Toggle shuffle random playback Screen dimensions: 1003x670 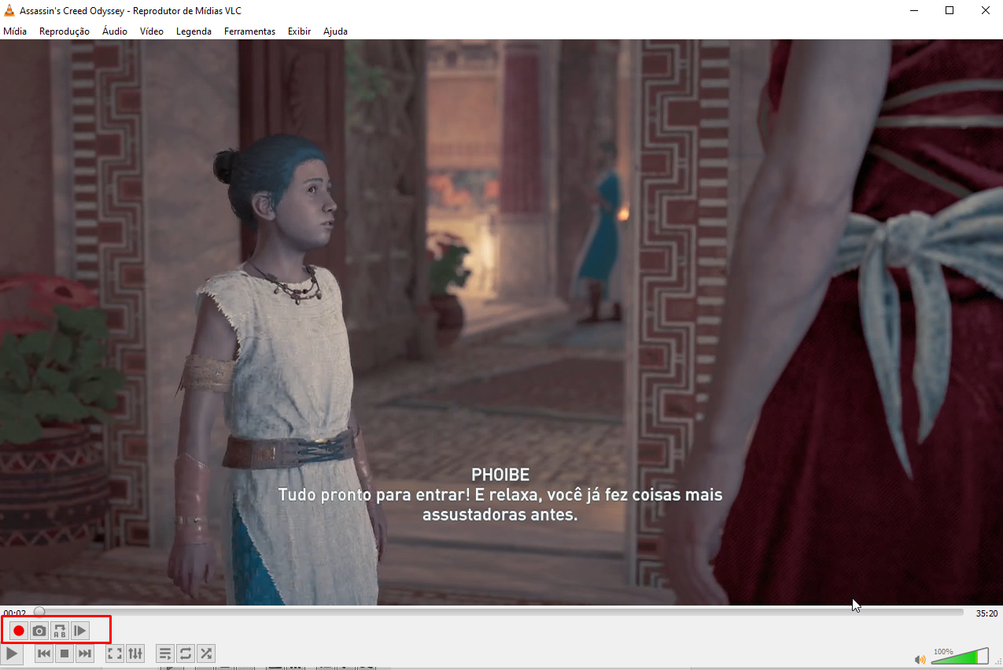pyautogui.click(x=206, y=653)
